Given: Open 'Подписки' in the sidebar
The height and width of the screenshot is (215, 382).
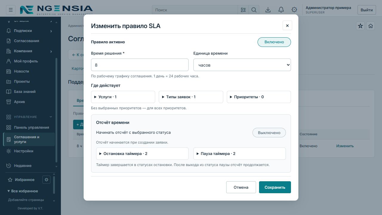Looking at the screenshot, I should (29, 31).
